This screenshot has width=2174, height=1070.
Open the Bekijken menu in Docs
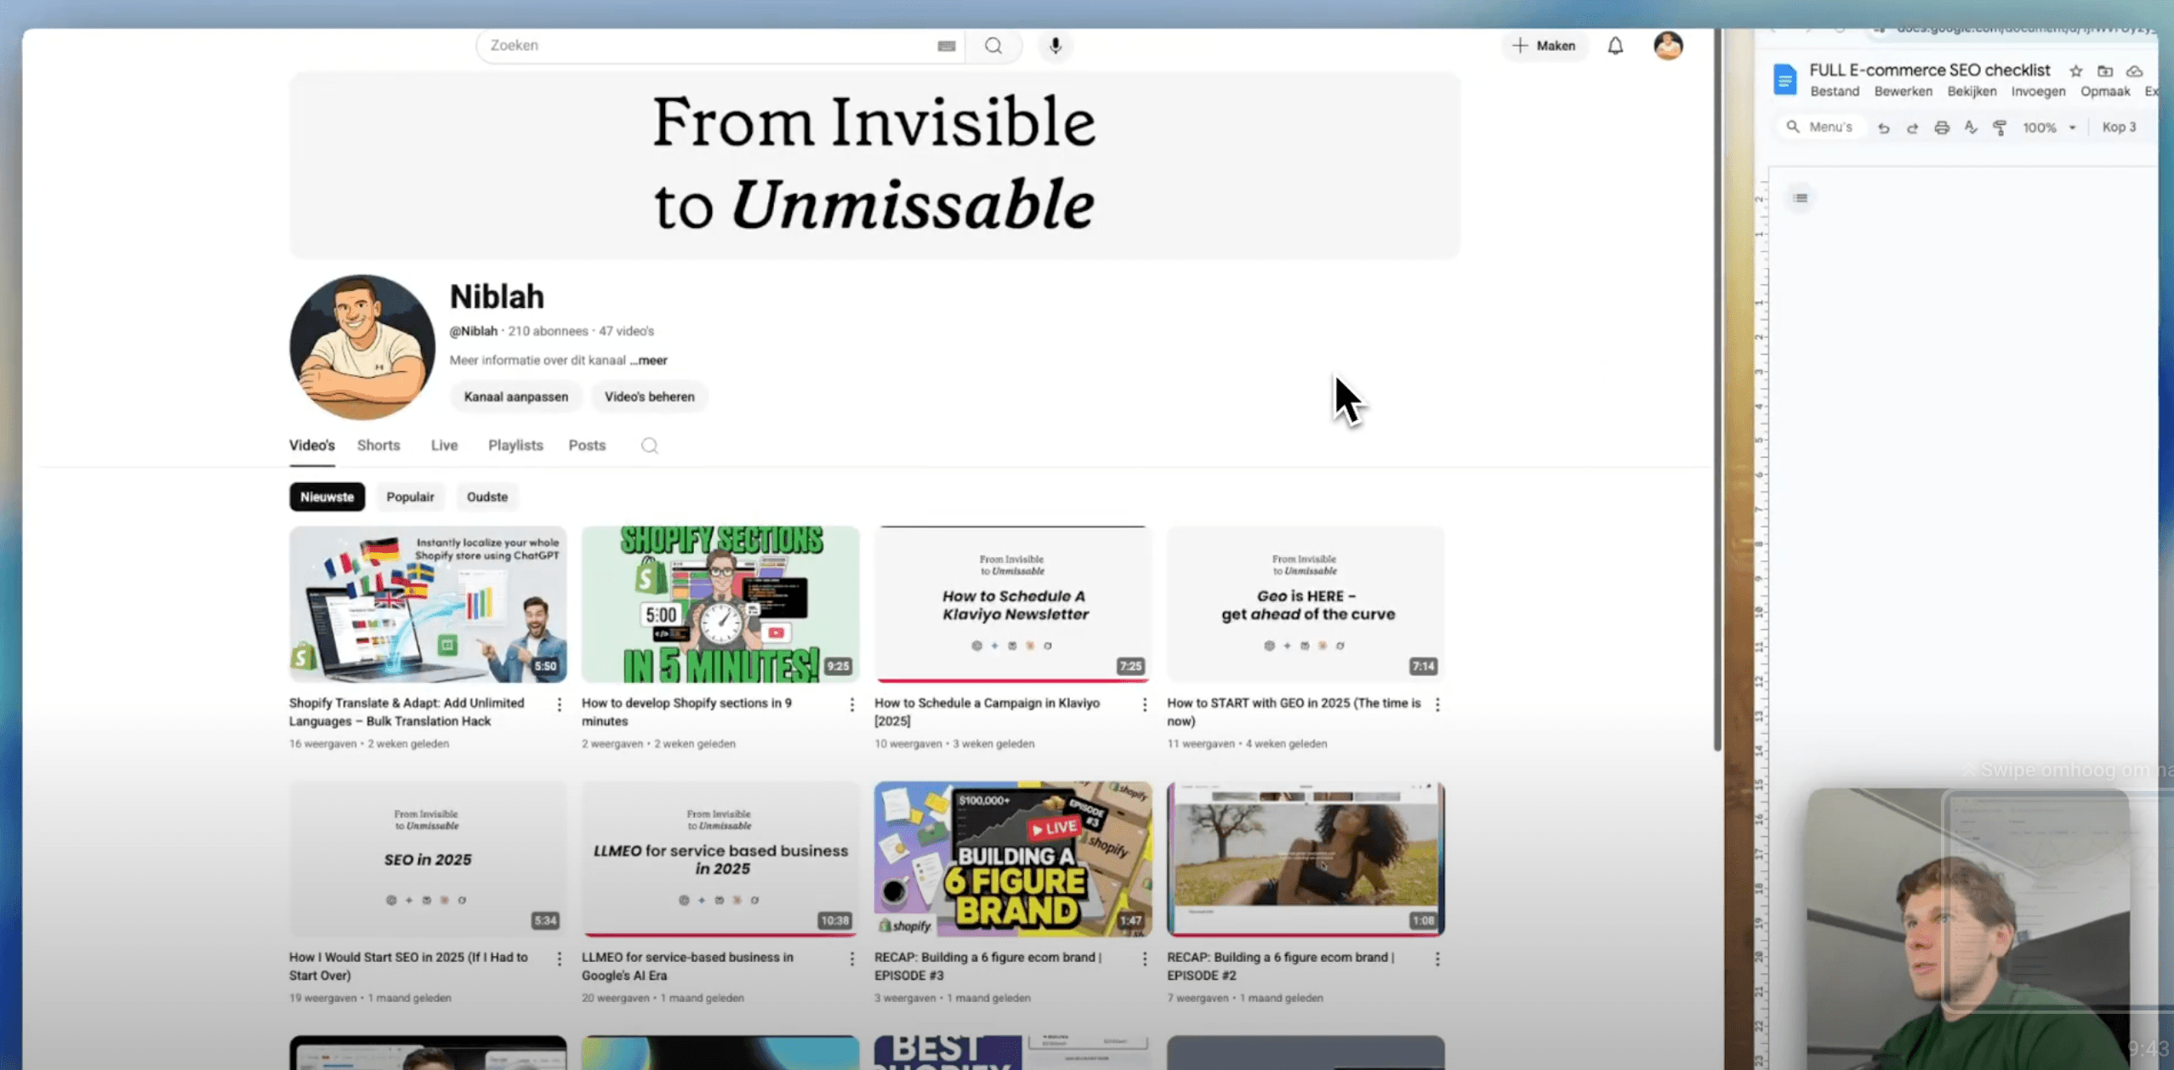click(x=1972, y=92)
